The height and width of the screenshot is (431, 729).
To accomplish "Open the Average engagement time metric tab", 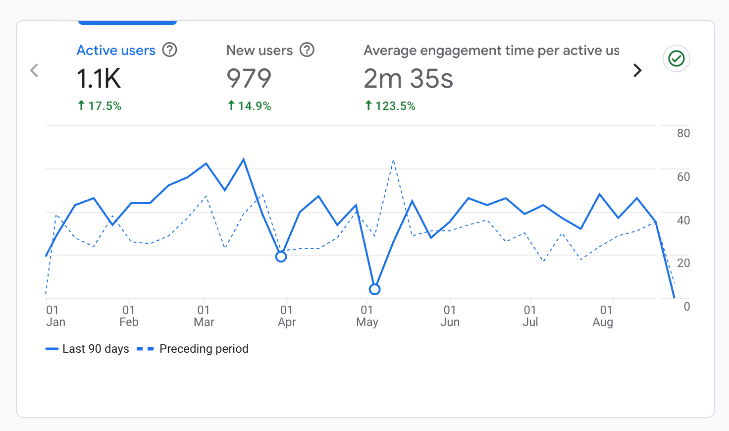I will (491, 51).
